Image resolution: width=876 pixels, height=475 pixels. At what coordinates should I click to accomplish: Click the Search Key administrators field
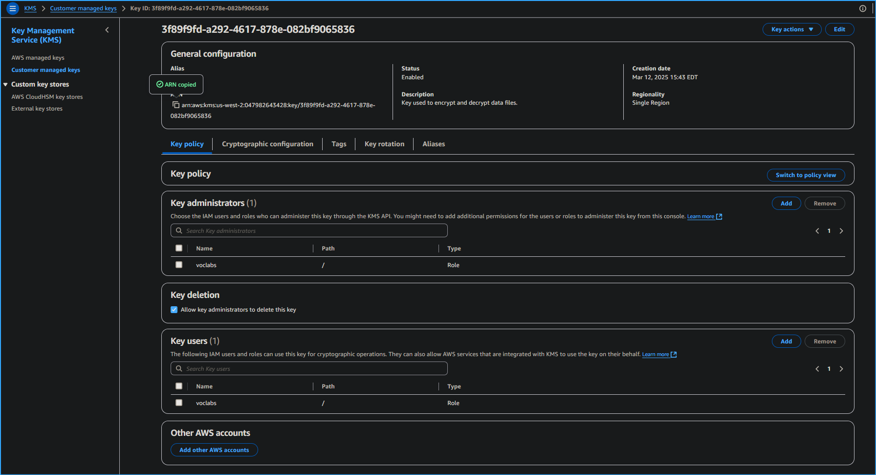(309, 231)
